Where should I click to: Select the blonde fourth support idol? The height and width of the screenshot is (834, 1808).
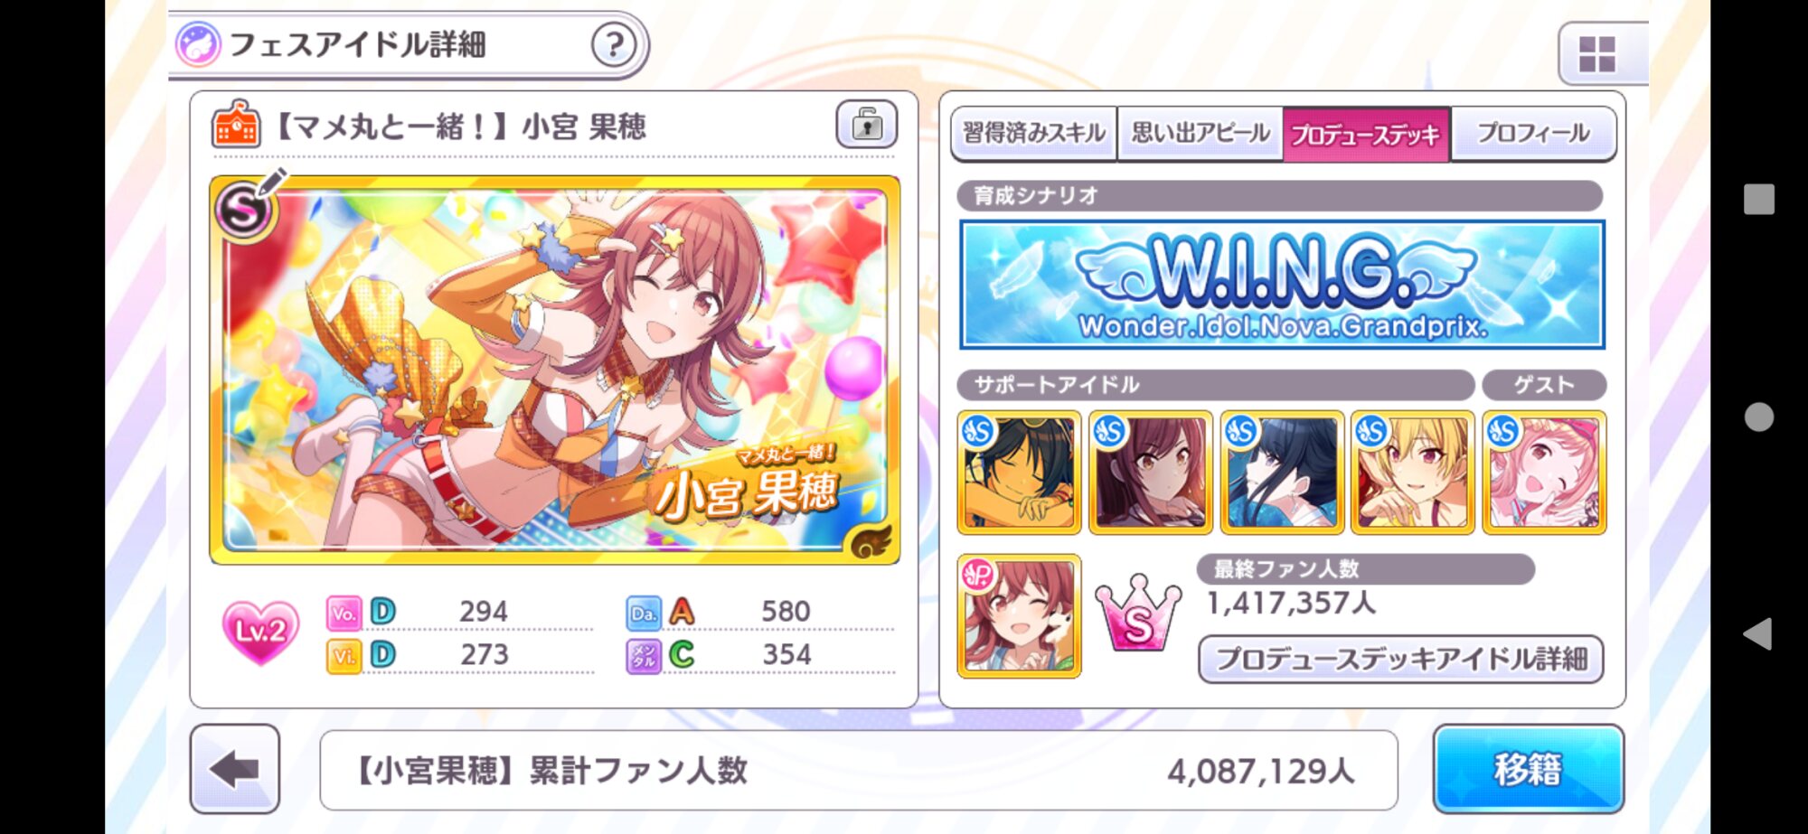(x=1413, y=473)
